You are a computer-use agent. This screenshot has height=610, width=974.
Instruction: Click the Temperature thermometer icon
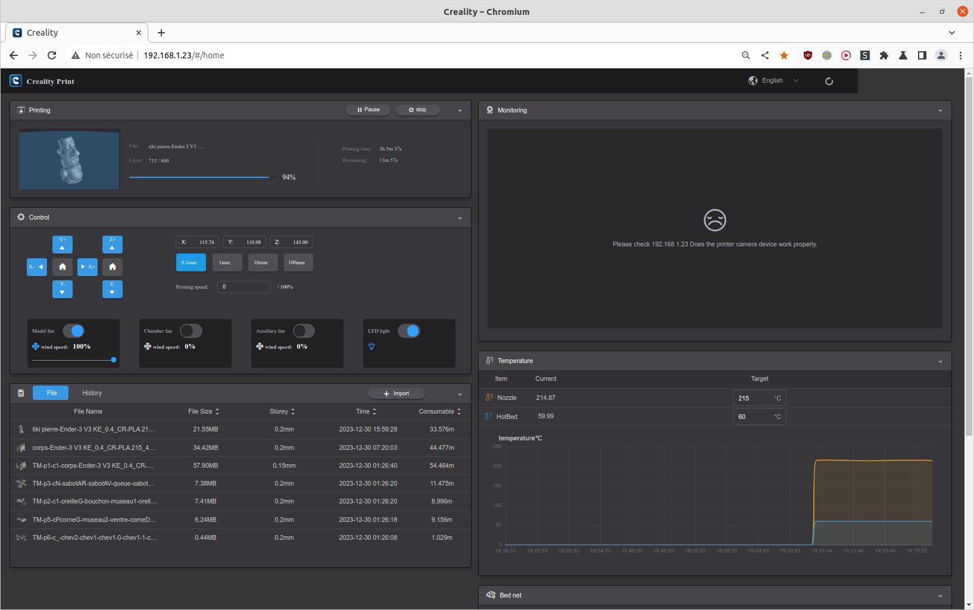coord(490,361)
